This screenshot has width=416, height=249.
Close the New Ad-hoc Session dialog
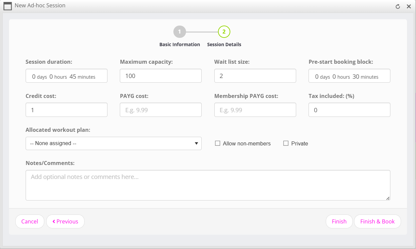pos(409,6)
